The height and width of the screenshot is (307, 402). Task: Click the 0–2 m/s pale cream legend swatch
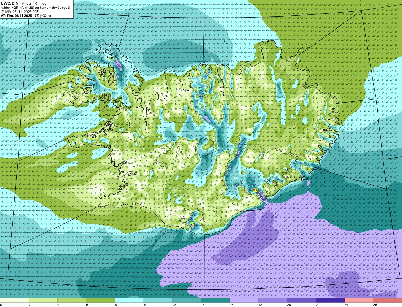(x=14, y=300)
